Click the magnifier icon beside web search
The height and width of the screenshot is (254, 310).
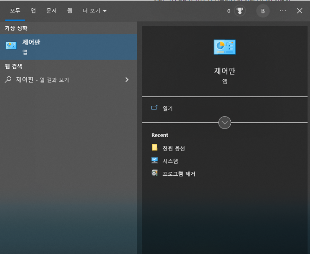coord(8,80)
